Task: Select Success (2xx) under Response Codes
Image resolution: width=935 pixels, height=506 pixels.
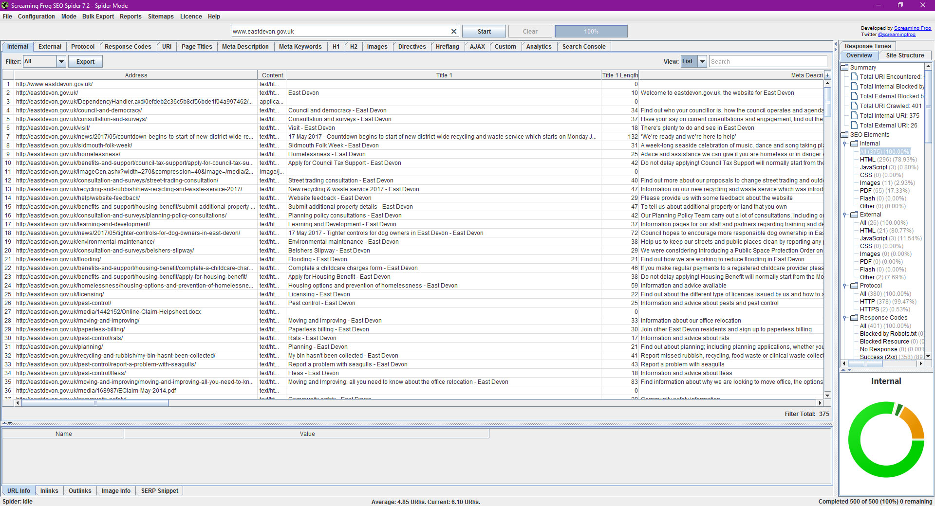Action: click(x=891, y=357)
